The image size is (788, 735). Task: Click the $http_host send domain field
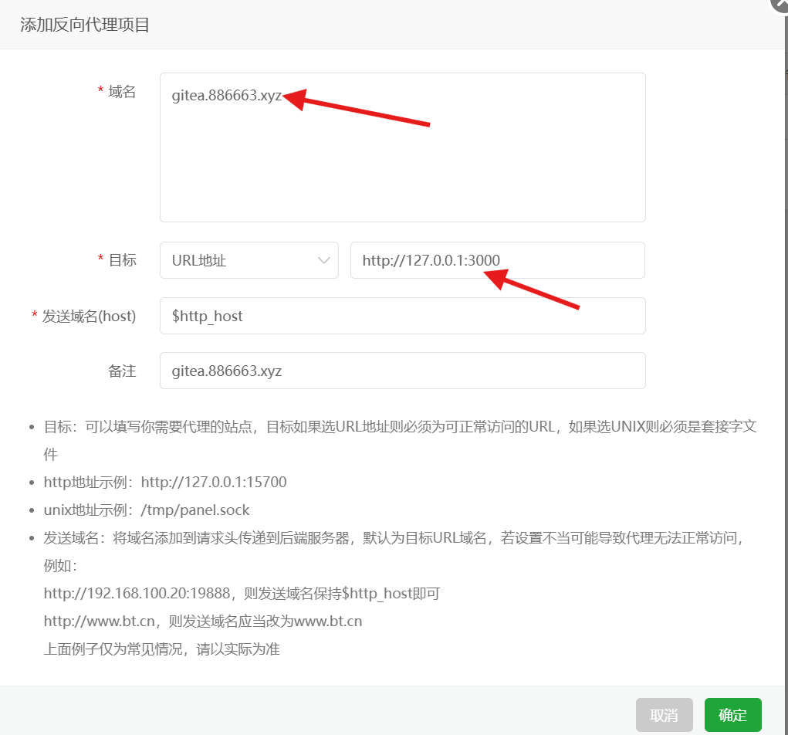(402, 316)
